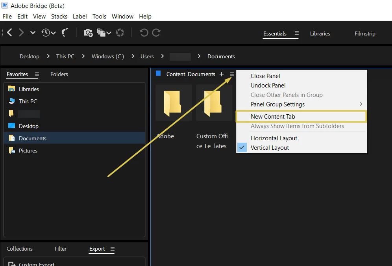Click the Content: Documents tab
This screenshot has width=392, height=266.
coord(191,74)
